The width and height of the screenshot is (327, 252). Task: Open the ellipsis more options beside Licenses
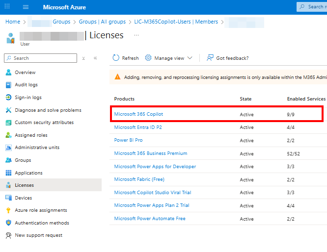[136, 35]
